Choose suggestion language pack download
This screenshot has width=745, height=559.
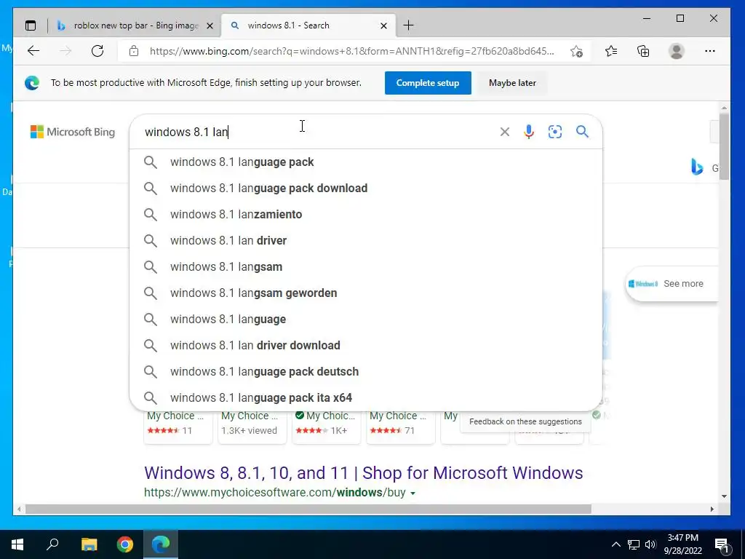click(x=366, y=189)
